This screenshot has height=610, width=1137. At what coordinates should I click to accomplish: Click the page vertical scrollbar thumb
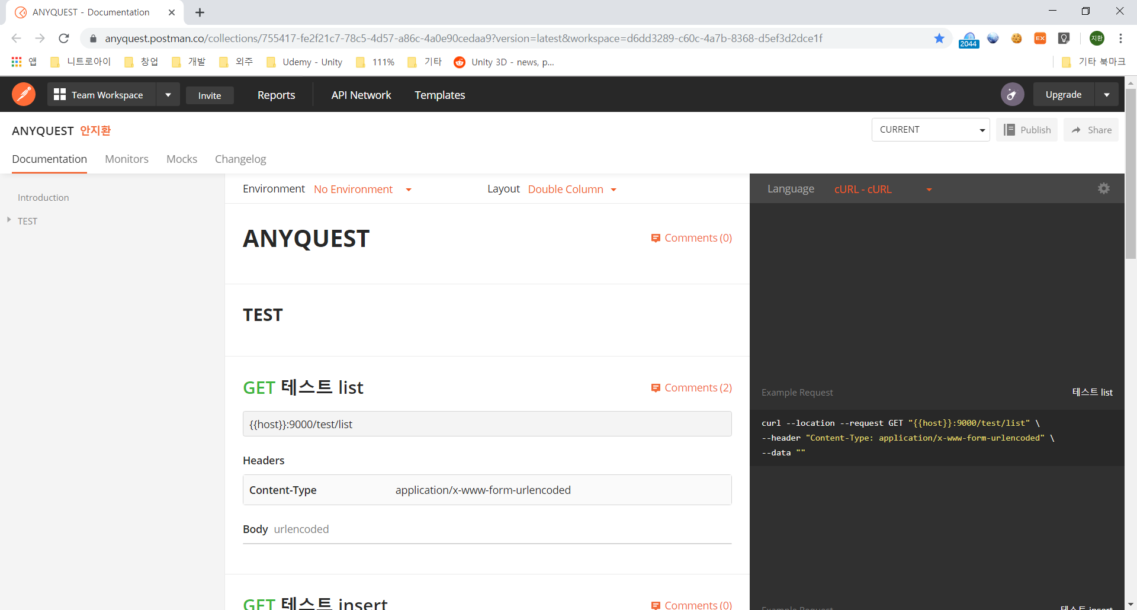pos(1130,174)
